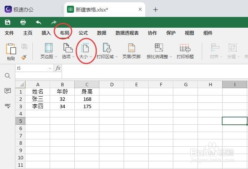Add a new tab with plus button
This screenshot has height=169, width=248.
tap(156, 10)
